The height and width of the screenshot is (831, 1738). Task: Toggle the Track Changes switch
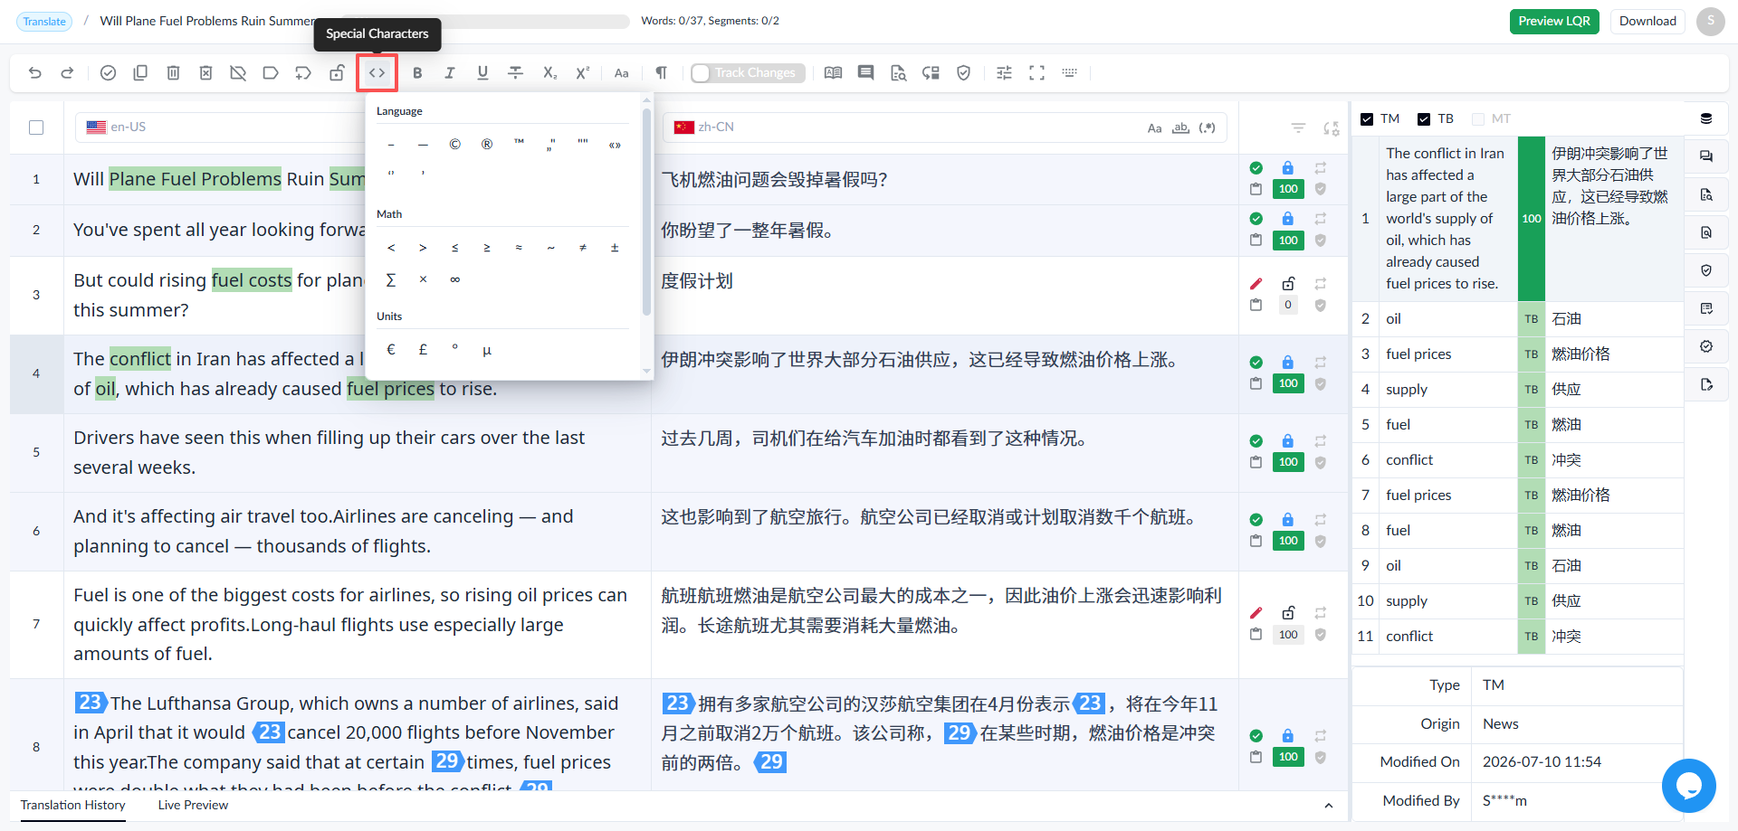tap(747, 73)
